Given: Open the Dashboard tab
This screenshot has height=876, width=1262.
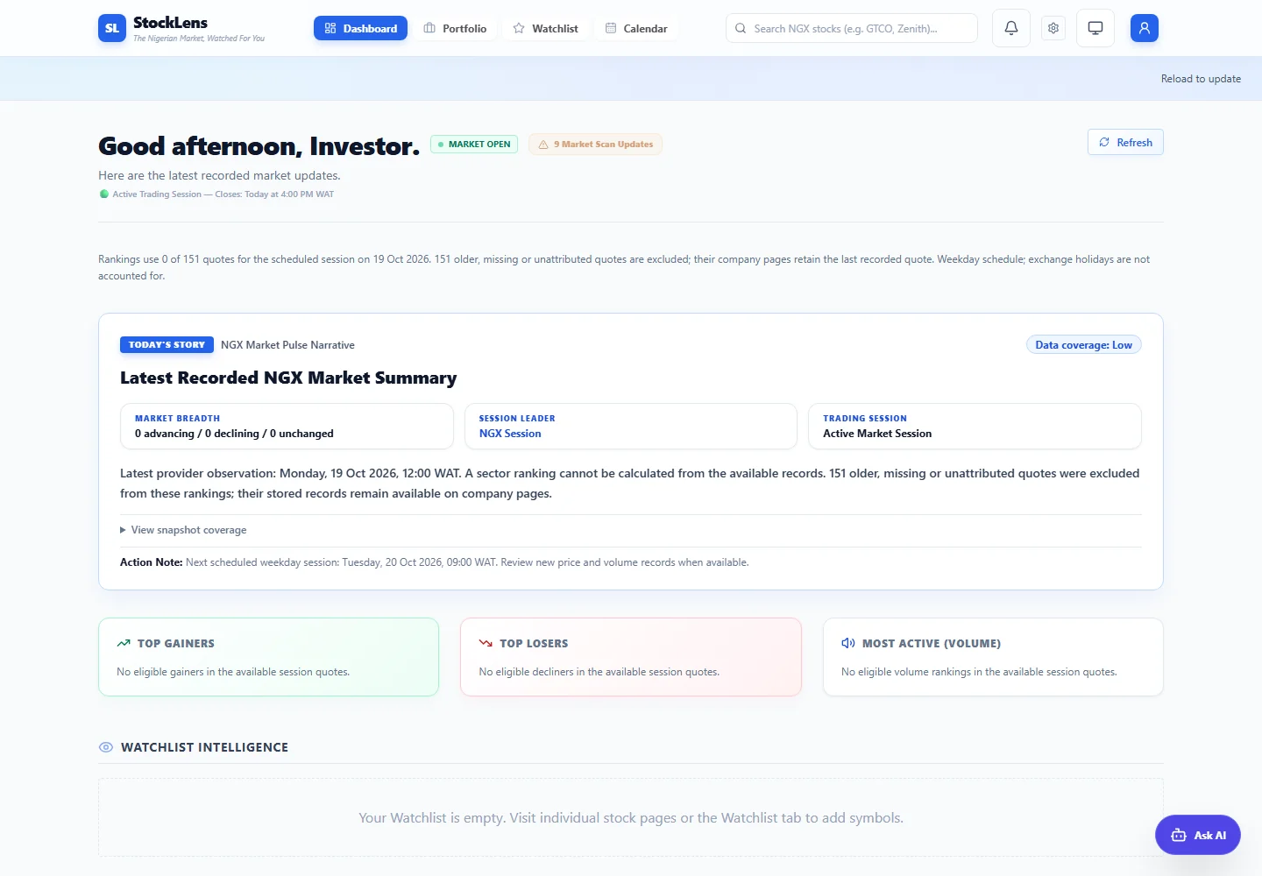Looking at the screenshot, I should (360, 28).
